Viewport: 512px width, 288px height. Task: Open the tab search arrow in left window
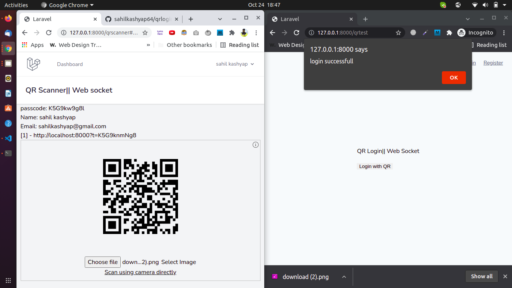(220, 19)
